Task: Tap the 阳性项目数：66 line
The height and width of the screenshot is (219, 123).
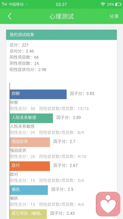Action: pyautogui.click(x=24, y=57)
